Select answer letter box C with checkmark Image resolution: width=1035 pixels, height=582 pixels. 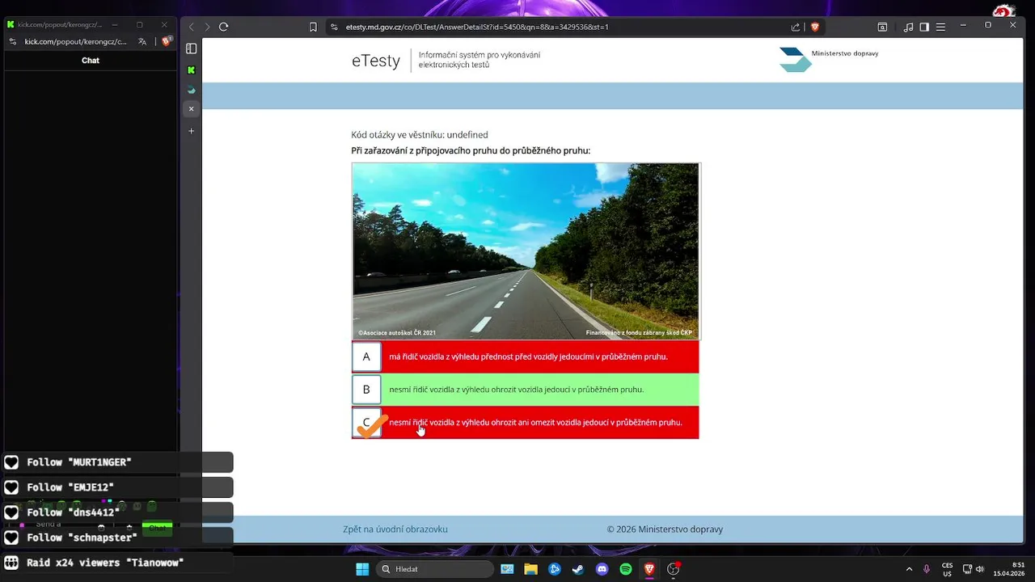point(366,422)
